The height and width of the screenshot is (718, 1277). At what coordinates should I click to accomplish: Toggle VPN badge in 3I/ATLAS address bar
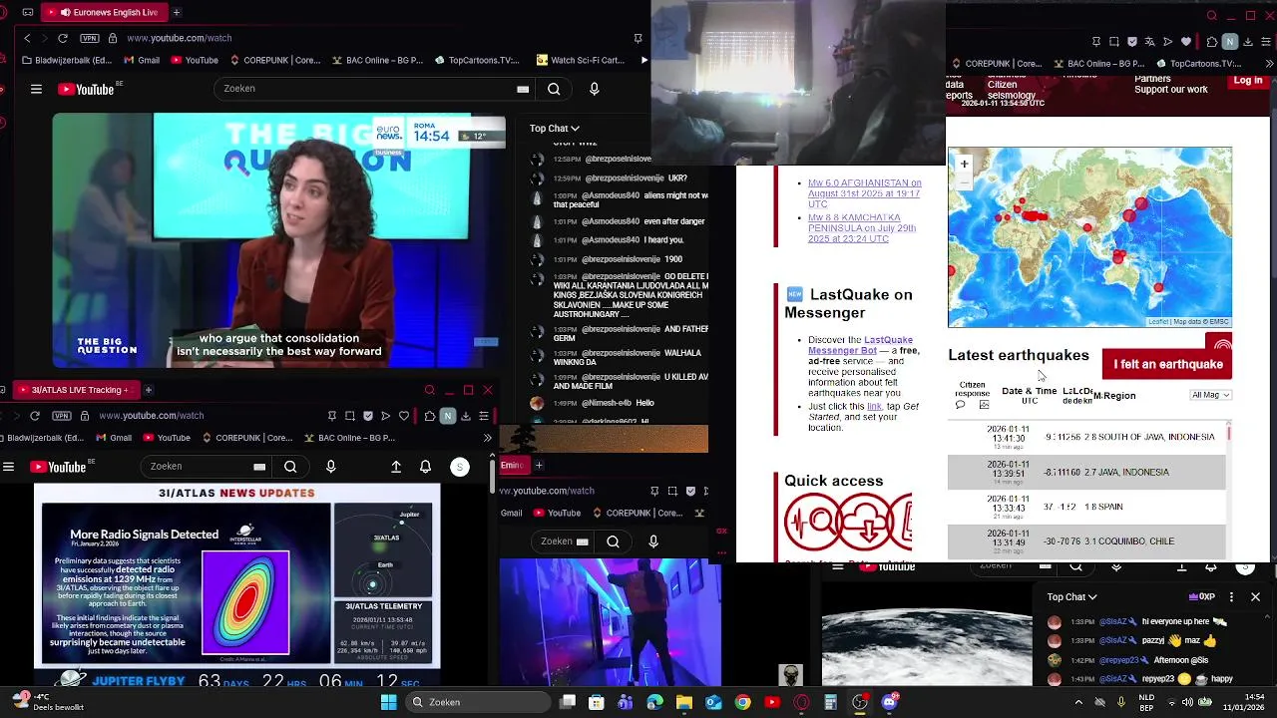[63, 415]
